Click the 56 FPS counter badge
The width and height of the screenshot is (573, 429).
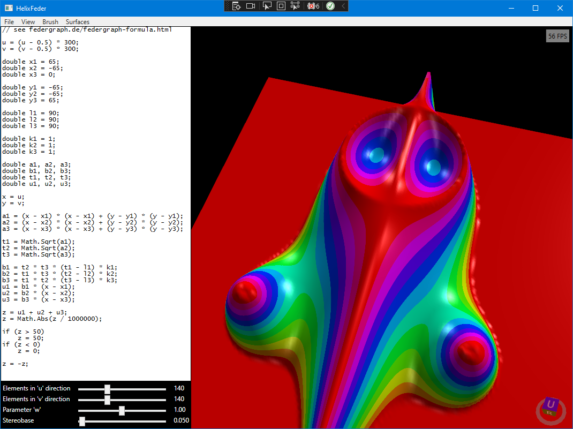click(x=557, y=36)
